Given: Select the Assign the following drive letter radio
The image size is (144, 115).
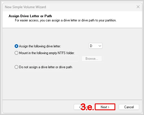Looking at the screenshot, I should [16, 46].
